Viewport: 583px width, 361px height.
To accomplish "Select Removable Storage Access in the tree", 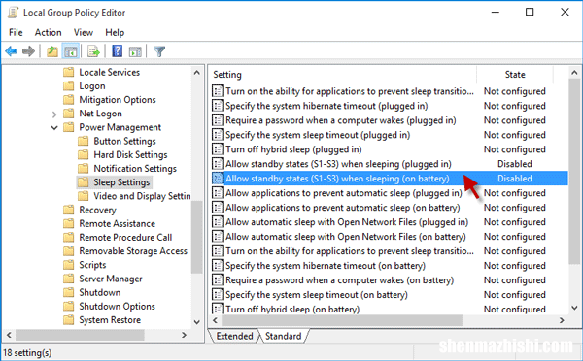I will coord(133,251).
